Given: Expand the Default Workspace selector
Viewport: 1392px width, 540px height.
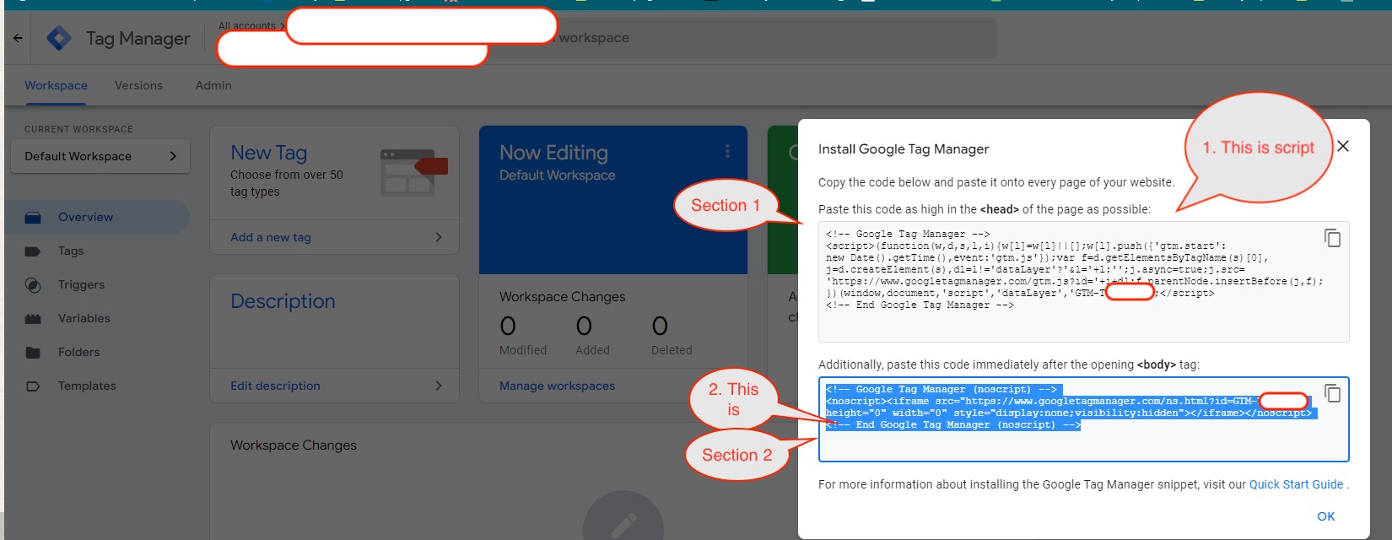Looking at the screenshot, I should click(x=100, y=156).
